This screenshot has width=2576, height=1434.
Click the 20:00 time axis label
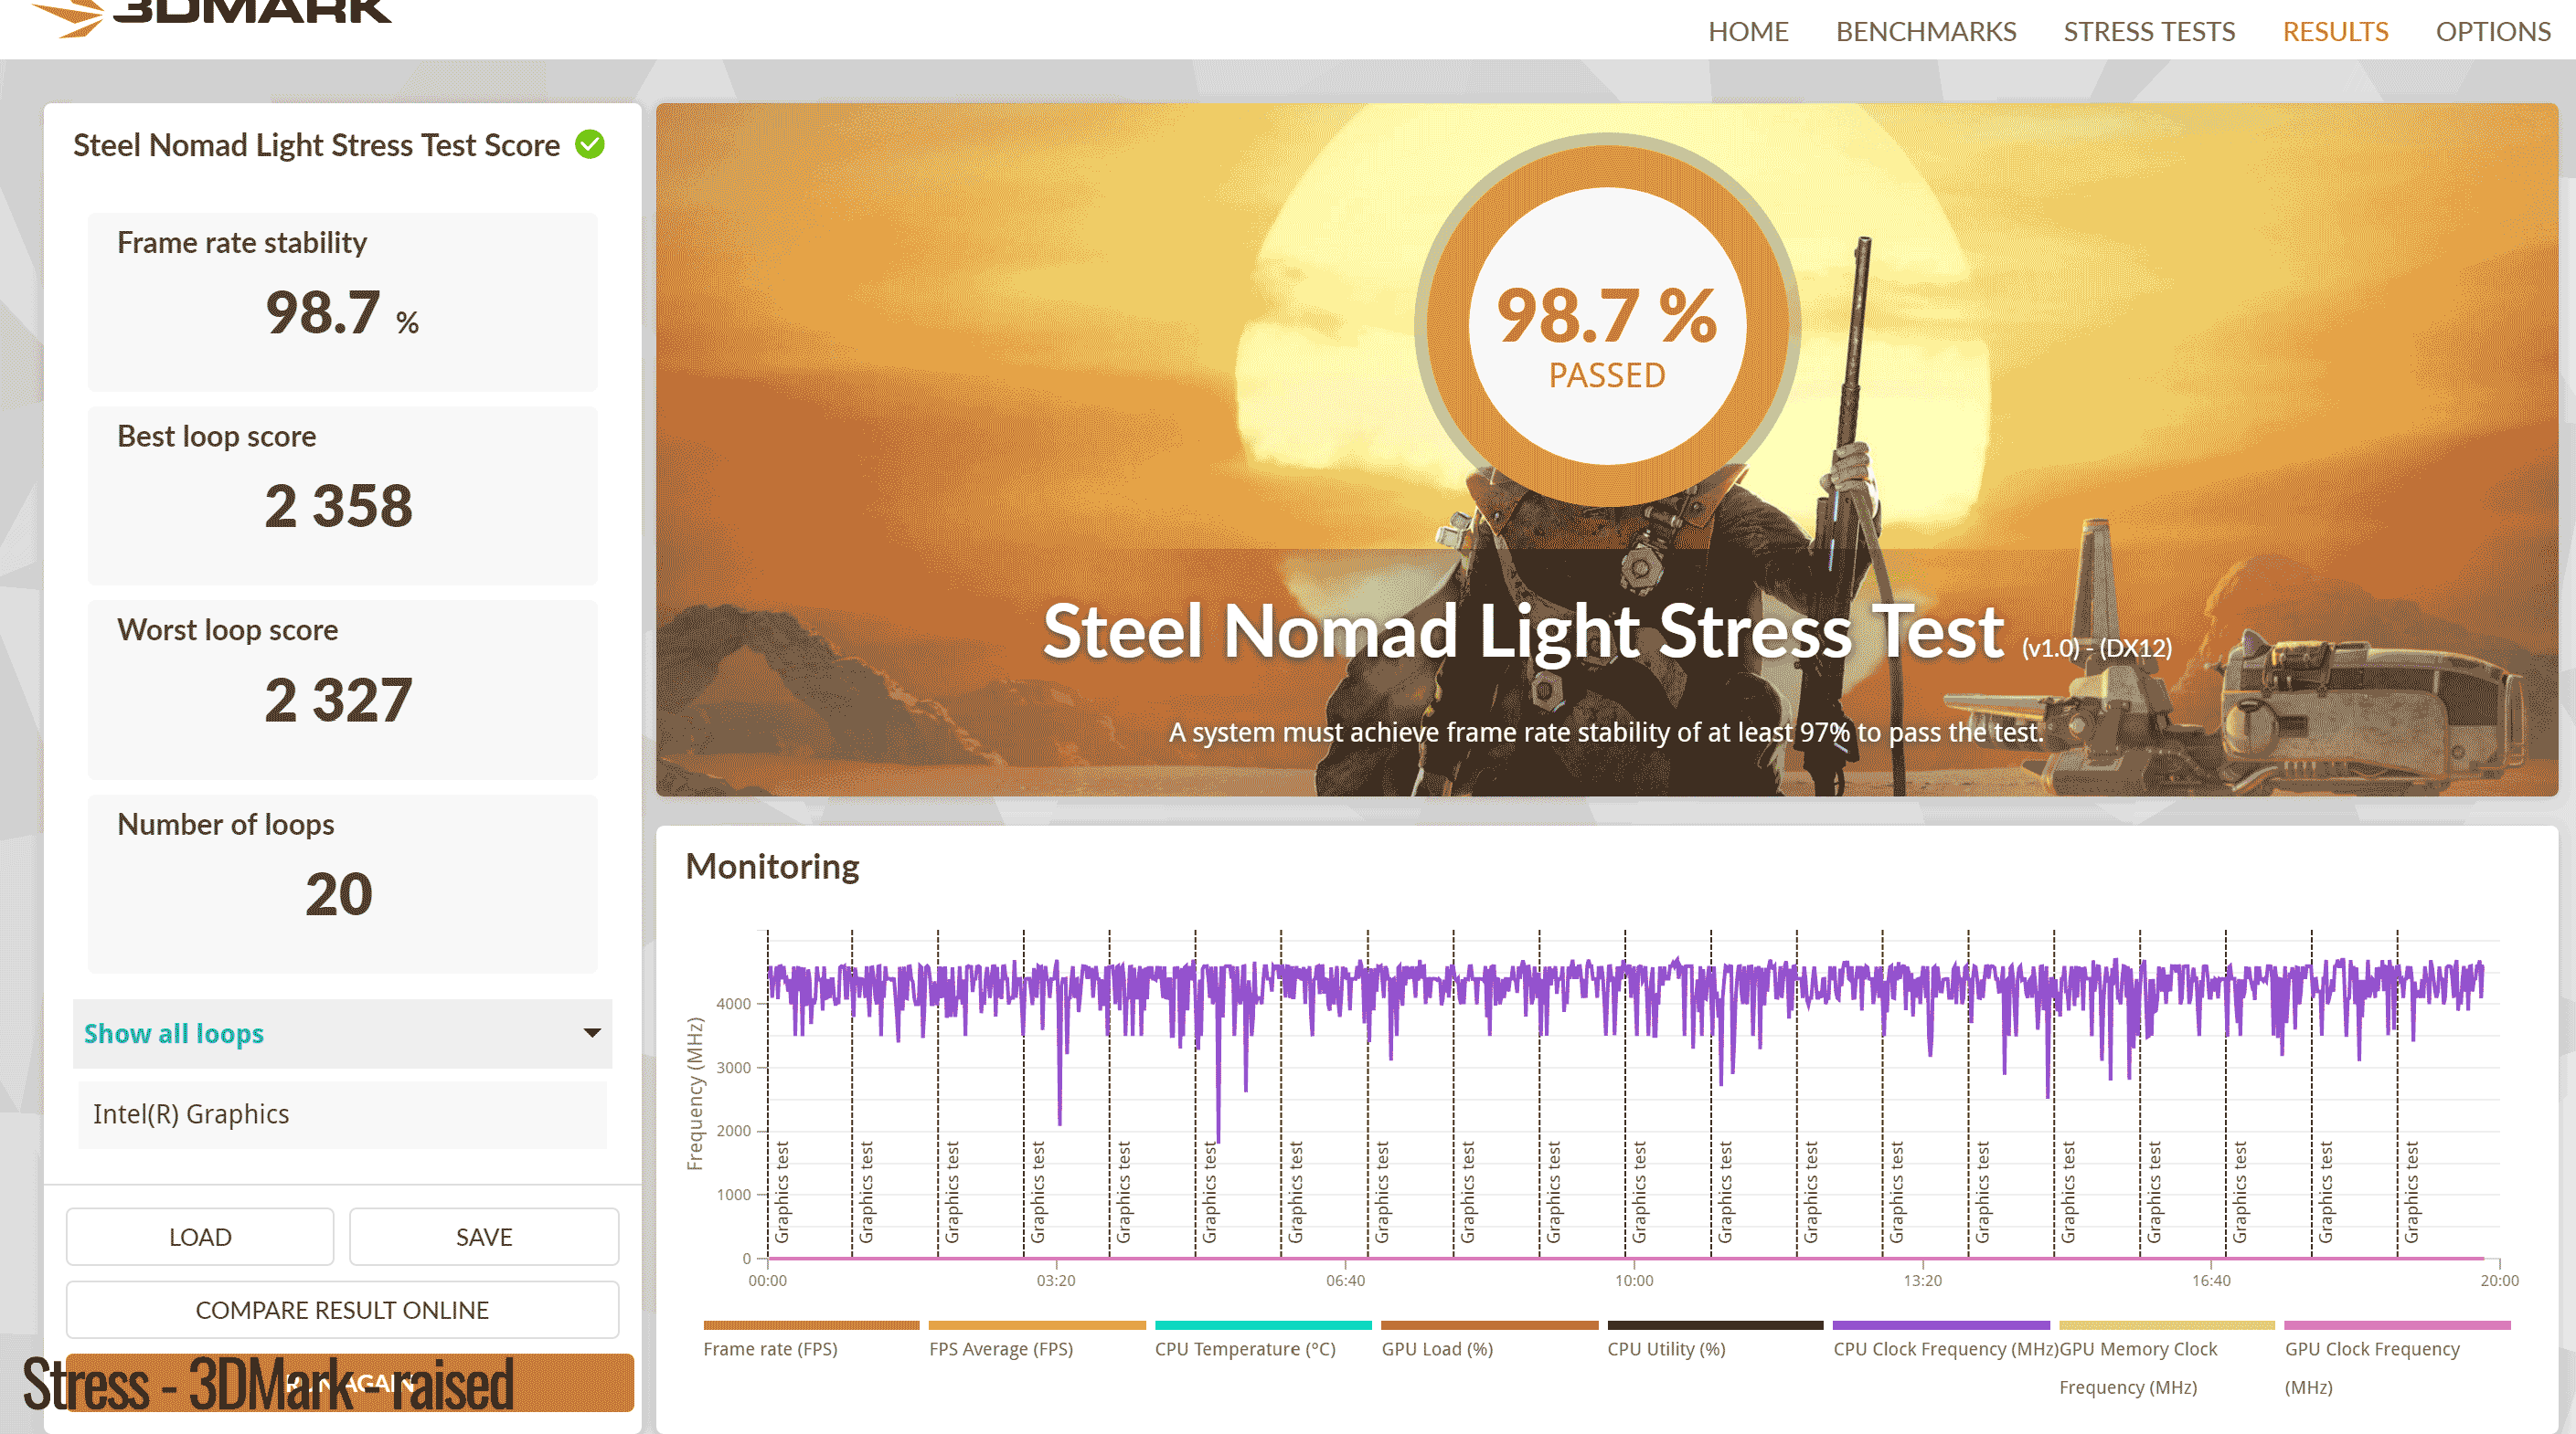tap(2499, 1281)
